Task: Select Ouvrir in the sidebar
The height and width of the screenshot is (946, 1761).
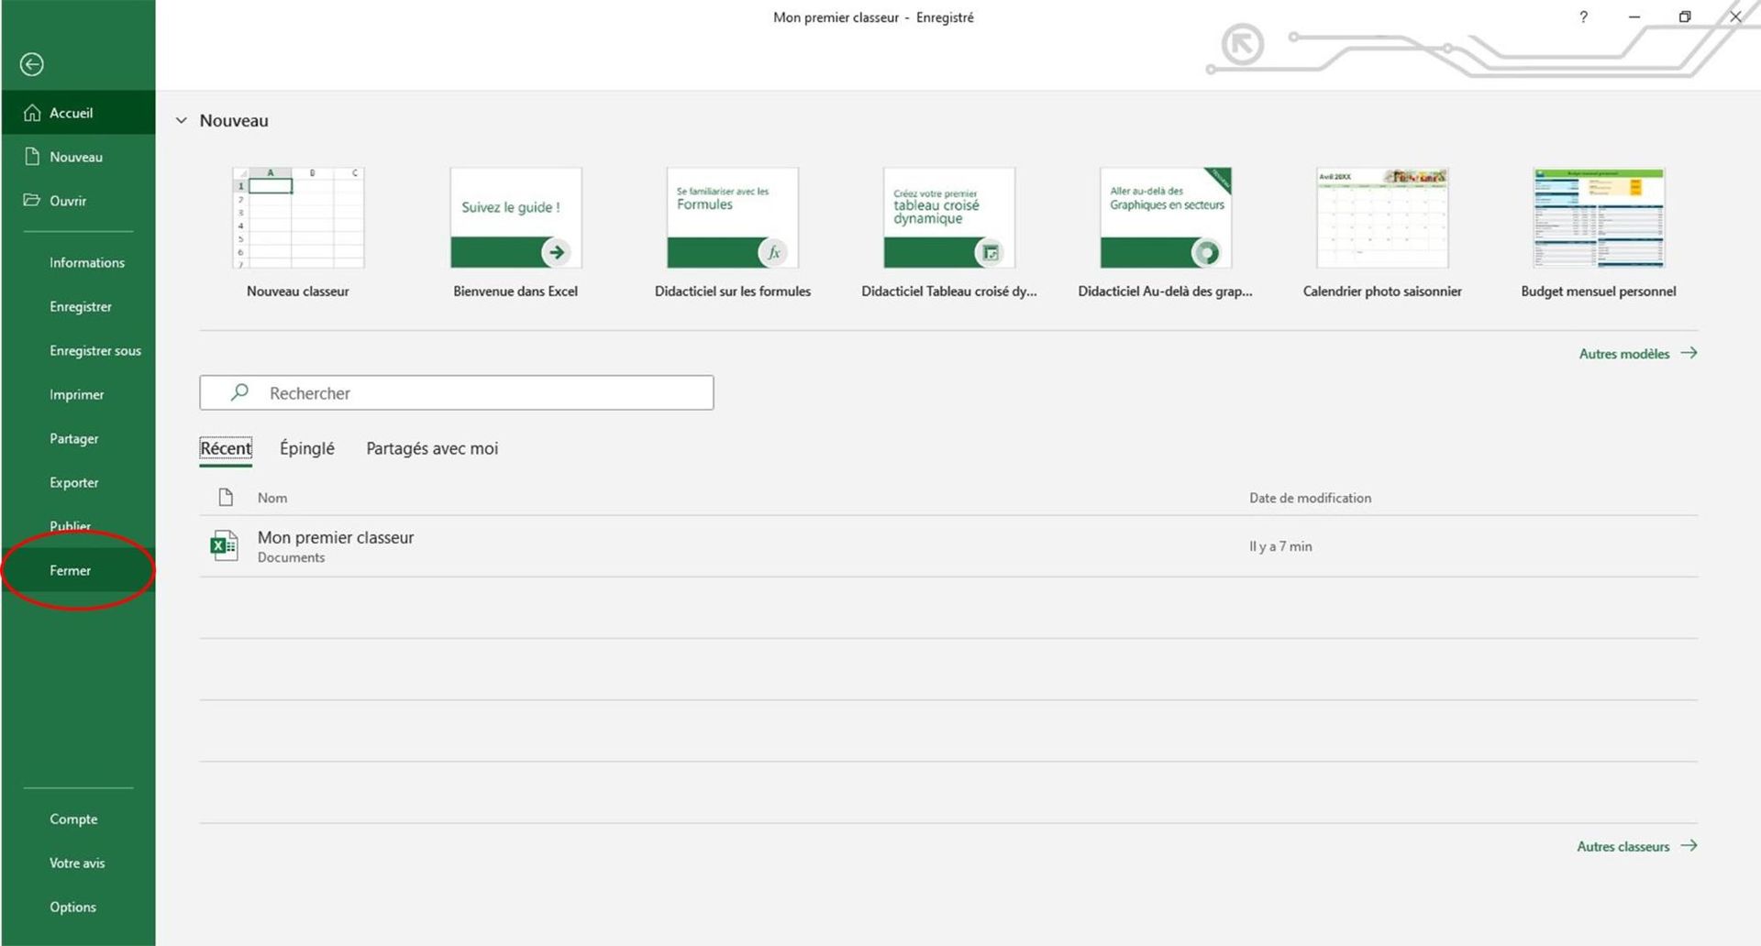Action: tap(78, 201)
